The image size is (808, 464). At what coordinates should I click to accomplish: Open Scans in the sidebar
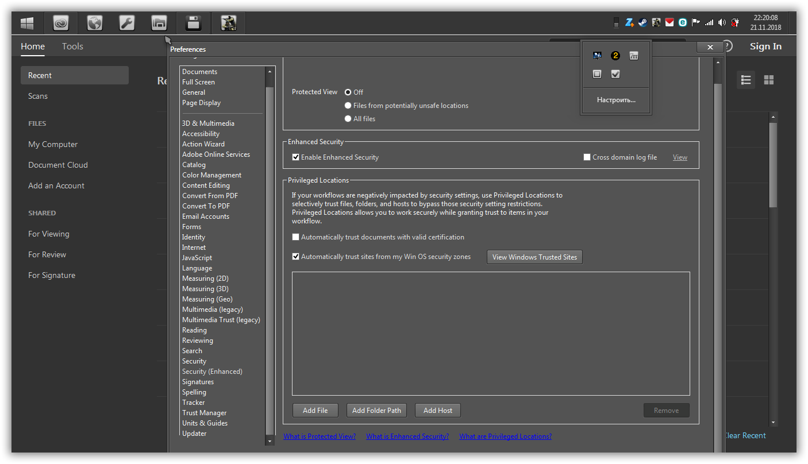click(38, 96)
